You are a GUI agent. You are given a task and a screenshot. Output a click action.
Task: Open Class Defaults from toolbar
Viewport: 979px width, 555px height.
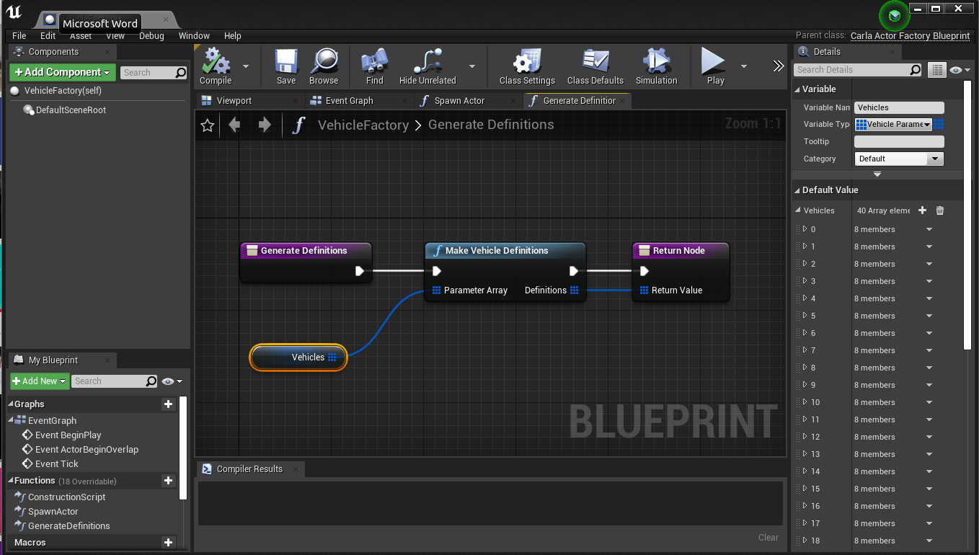tap(595, 63)
